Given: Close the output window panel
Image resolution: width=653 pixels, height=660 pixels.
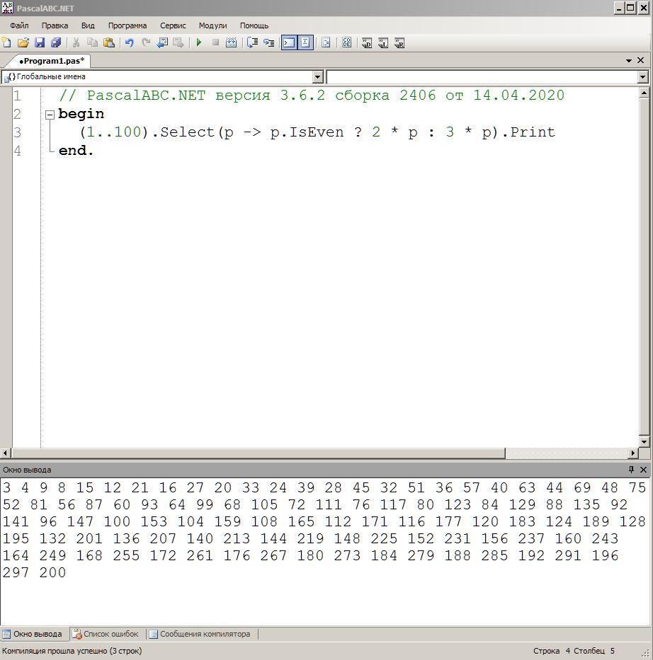Looking at the screenshot, I should pyautogui.click(x=643, y=469).
